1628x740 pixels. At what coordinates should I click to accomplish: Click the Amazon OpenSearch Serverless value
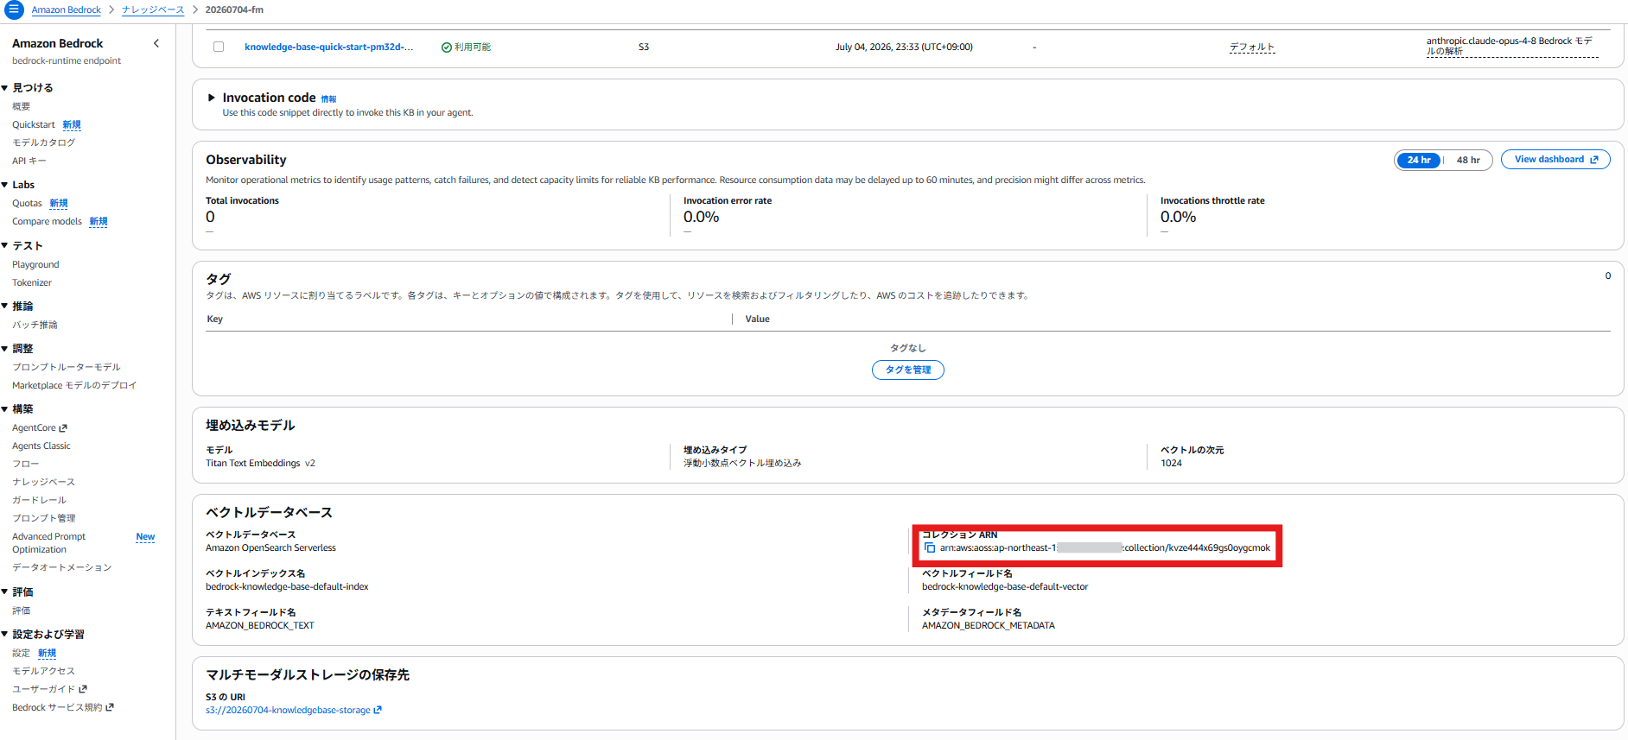click(270, 548)
